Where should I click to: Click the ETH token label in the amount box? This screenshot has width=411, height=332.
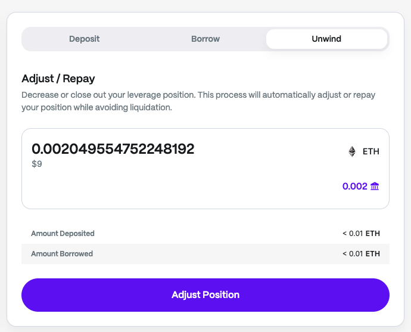click(371, 151)
